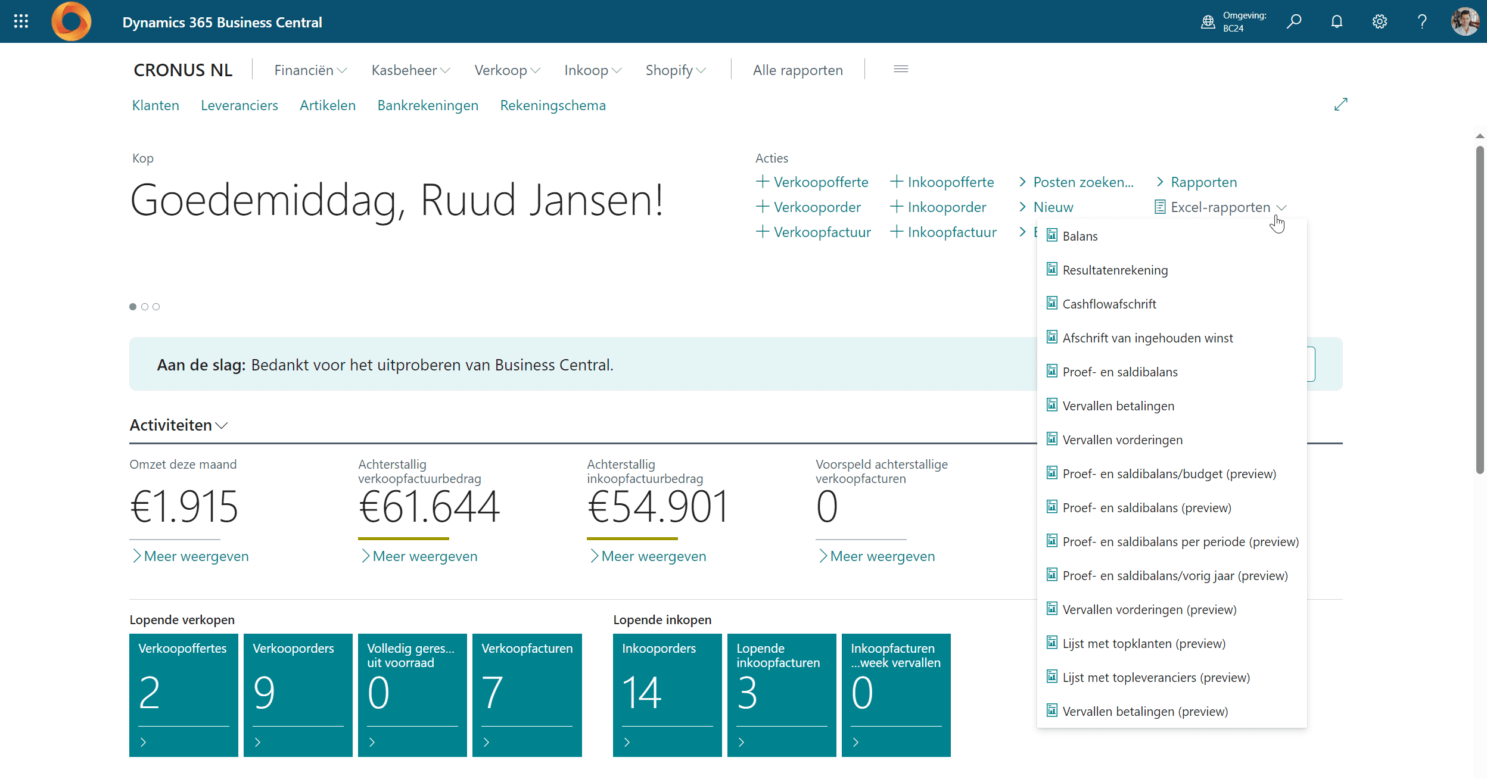
Task: Click icon next to Vervallen betalingen (preview)
Action: pos(1052,711)
